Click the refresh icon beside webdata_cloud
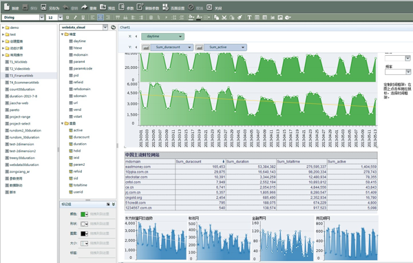This screenshot has width=413, height=263. tap(114, 27)
